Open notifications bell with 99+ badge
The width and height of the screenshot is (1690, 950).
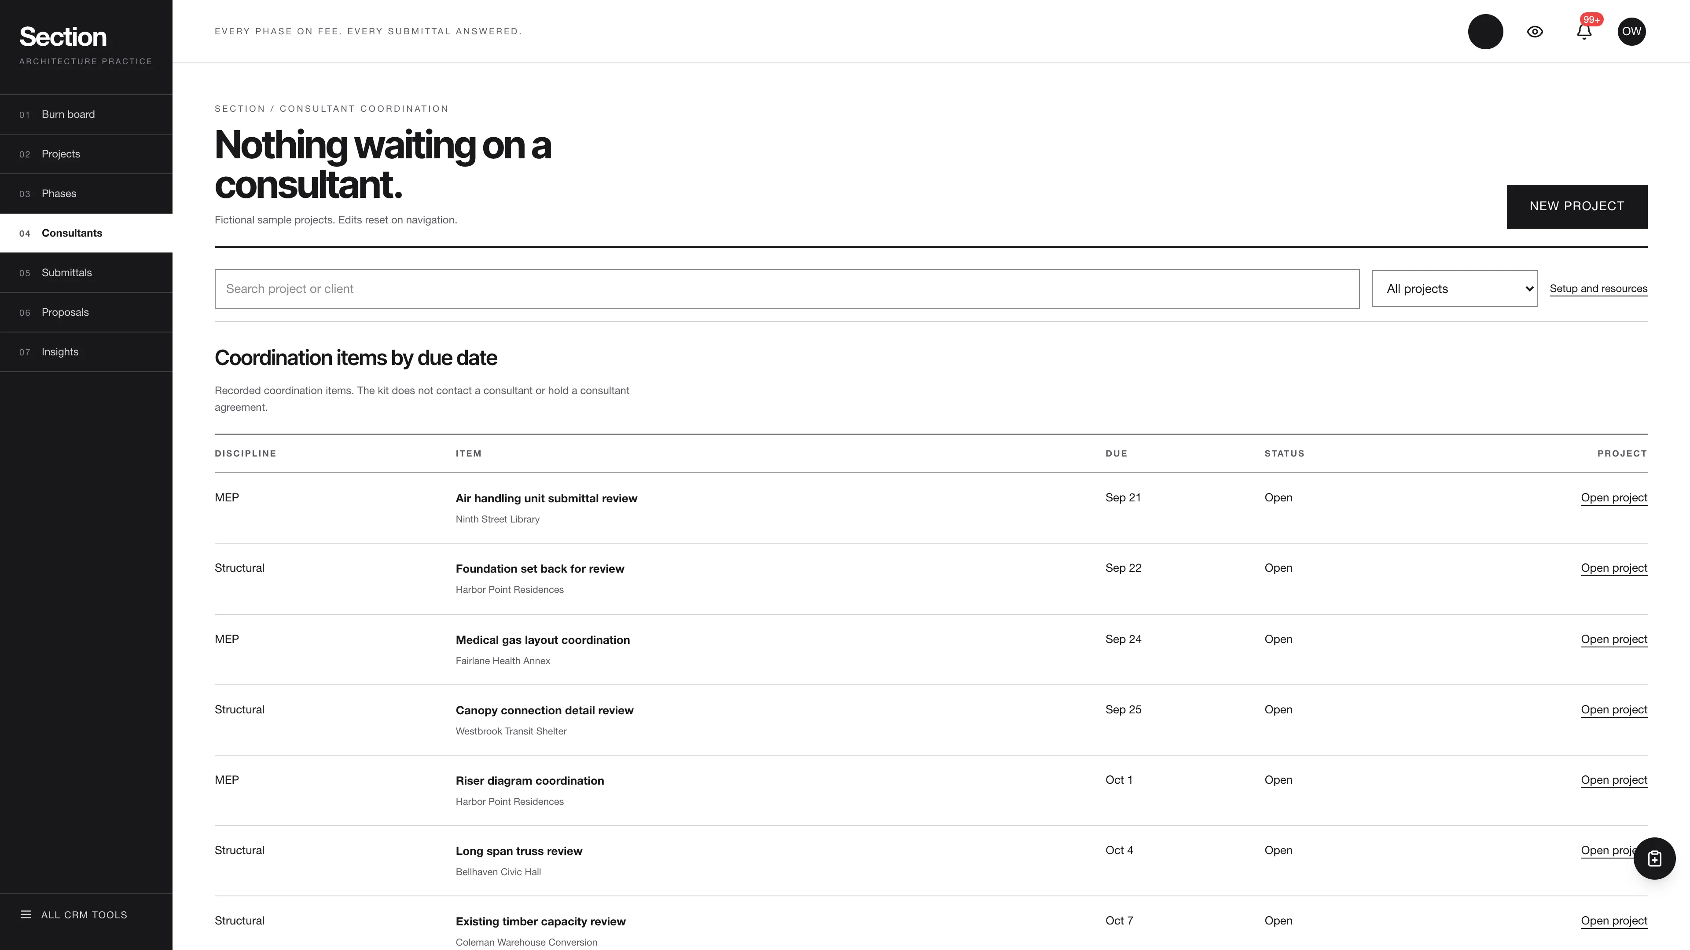1584,32
